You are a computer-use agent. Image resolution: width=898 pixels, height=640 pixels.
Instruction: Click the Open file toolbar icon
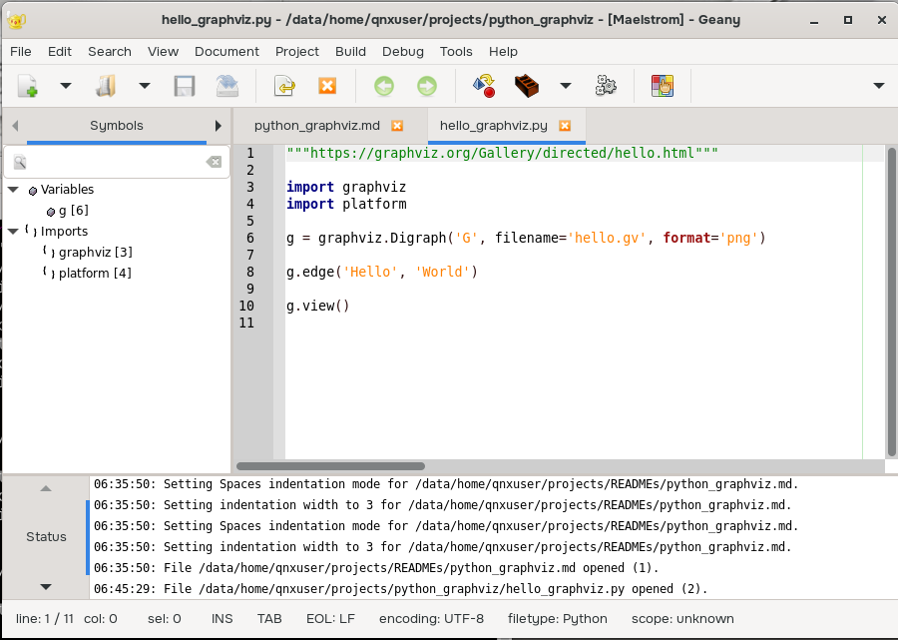pos(106,86)
